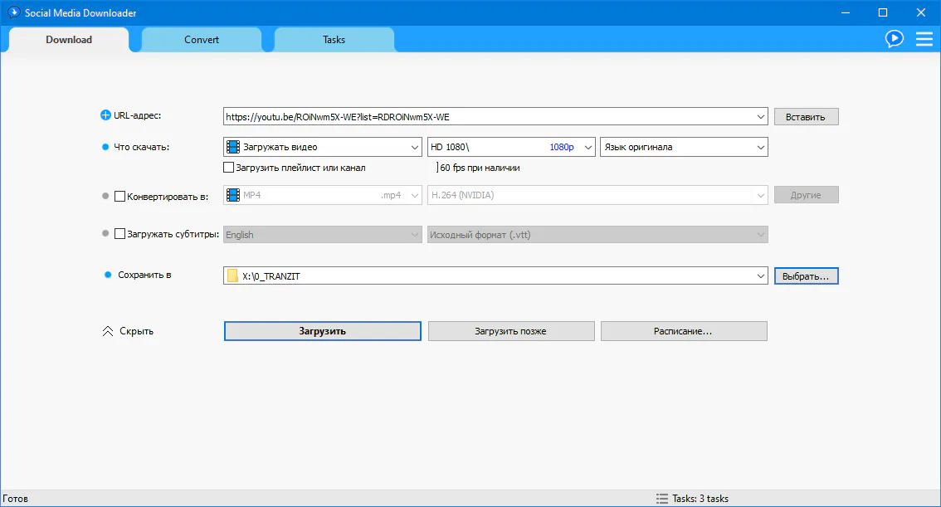The image size is (941, 507).
Task: Click the Вставить paste button
Action: click(x=806, y=117)
